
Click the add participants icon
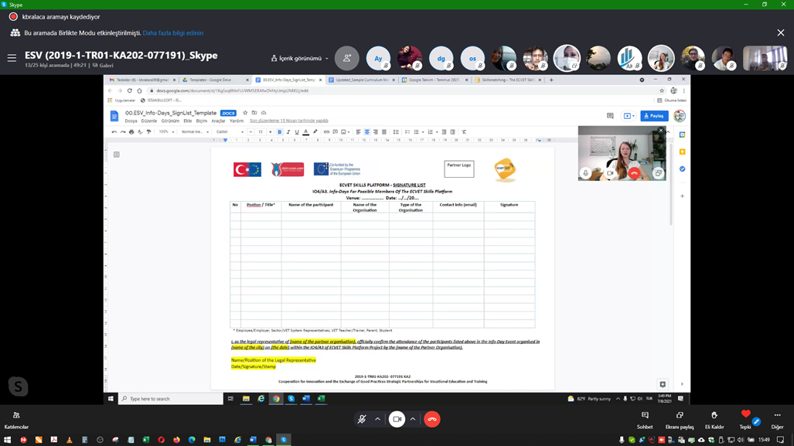pyautogui.click(x=347, y=58)
